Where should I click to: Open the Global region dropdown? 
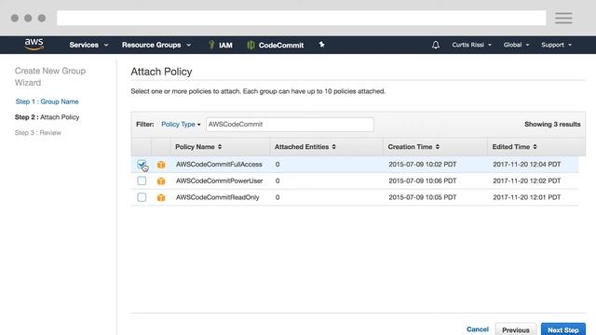516,45
